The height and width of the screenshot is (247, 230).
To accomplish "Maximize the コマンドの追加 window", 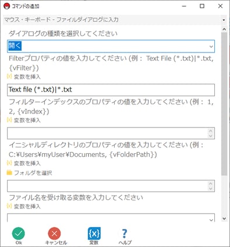I will (202, 6).
